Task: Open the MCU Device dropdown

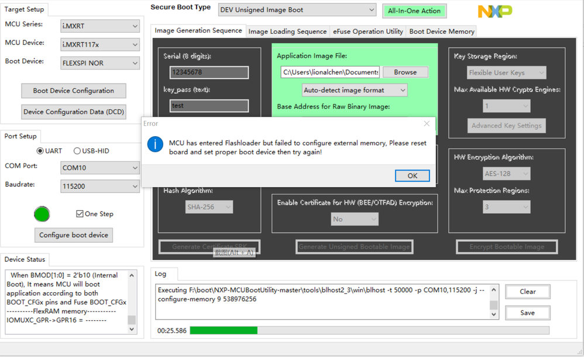Action: point(100,44)
